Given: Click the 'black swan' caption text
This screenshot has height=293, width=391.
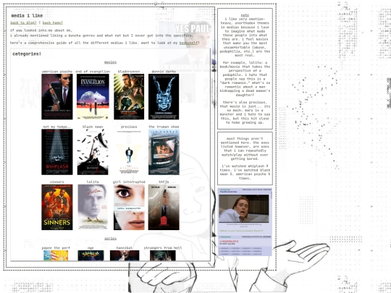Looking at the screenshot, I should point(93,127).
